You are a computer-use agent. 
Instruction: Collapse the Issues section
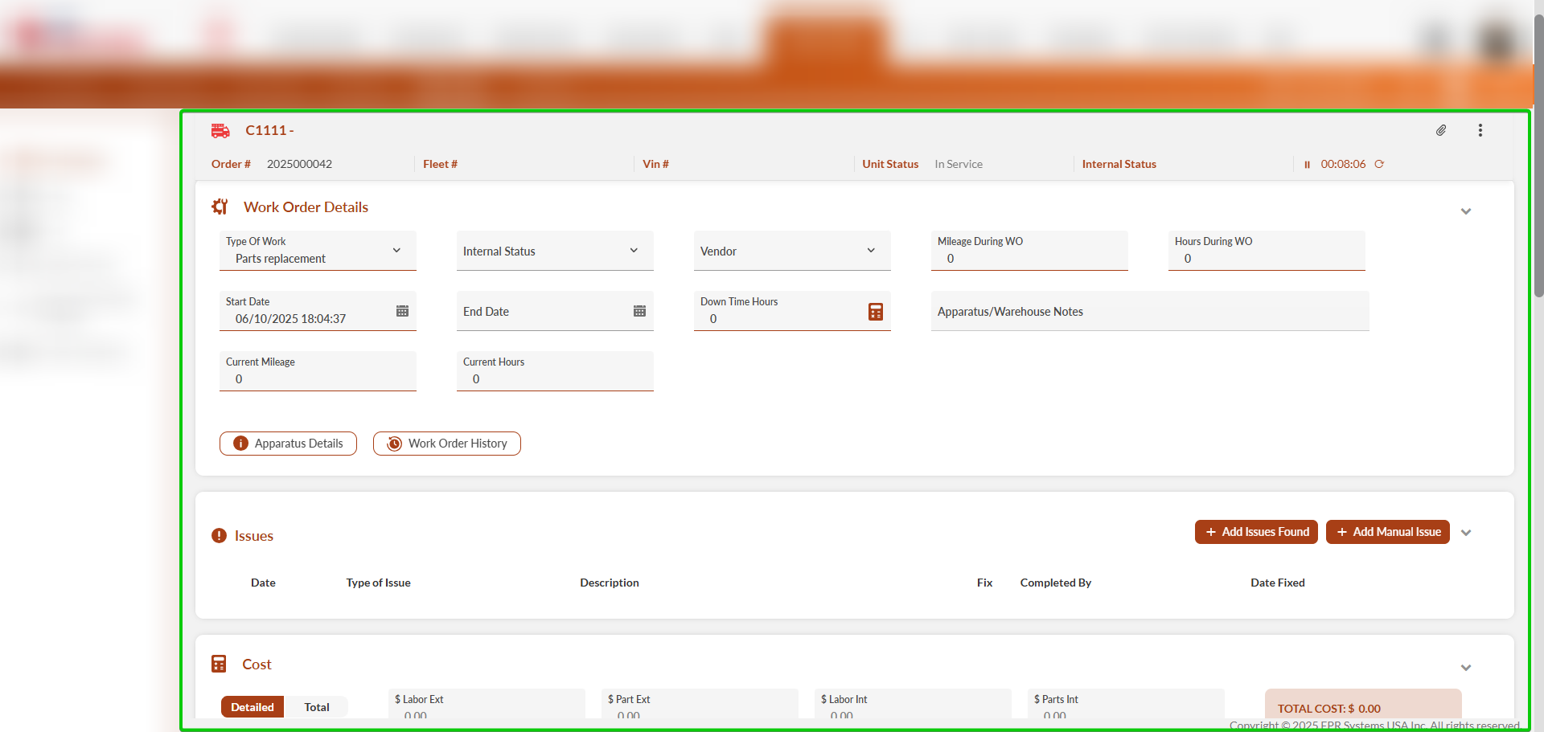point(1465,533)
